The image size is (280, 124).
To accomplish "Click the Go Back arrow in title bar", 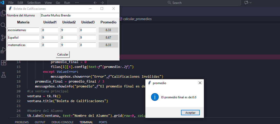I will pyautogui.click(x=95, y=3).
